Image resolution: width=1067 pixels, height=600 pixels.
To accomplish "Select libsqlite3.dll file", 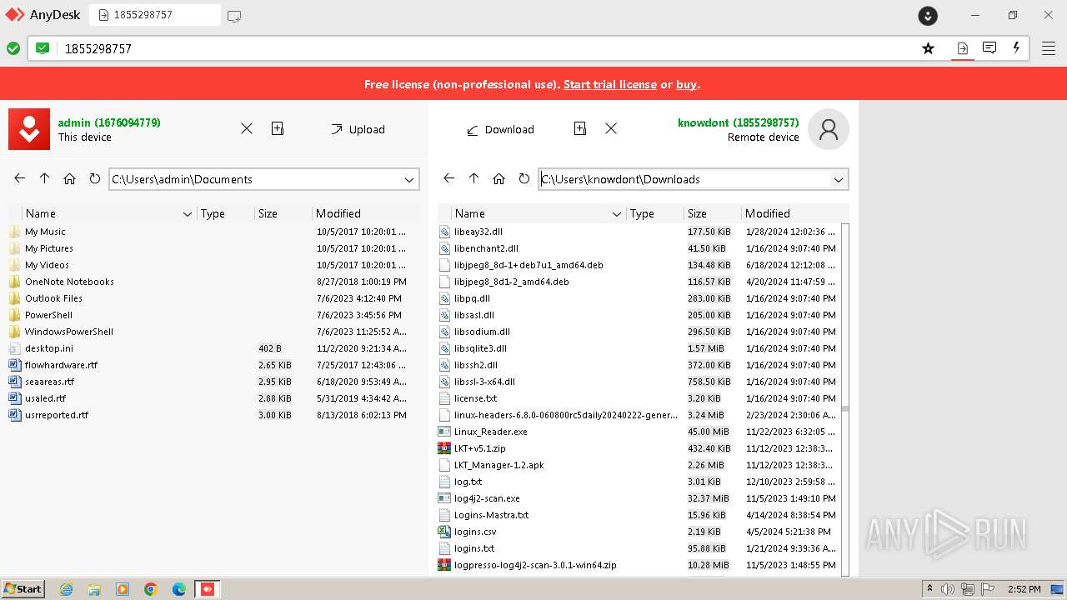I will [480, 348].
